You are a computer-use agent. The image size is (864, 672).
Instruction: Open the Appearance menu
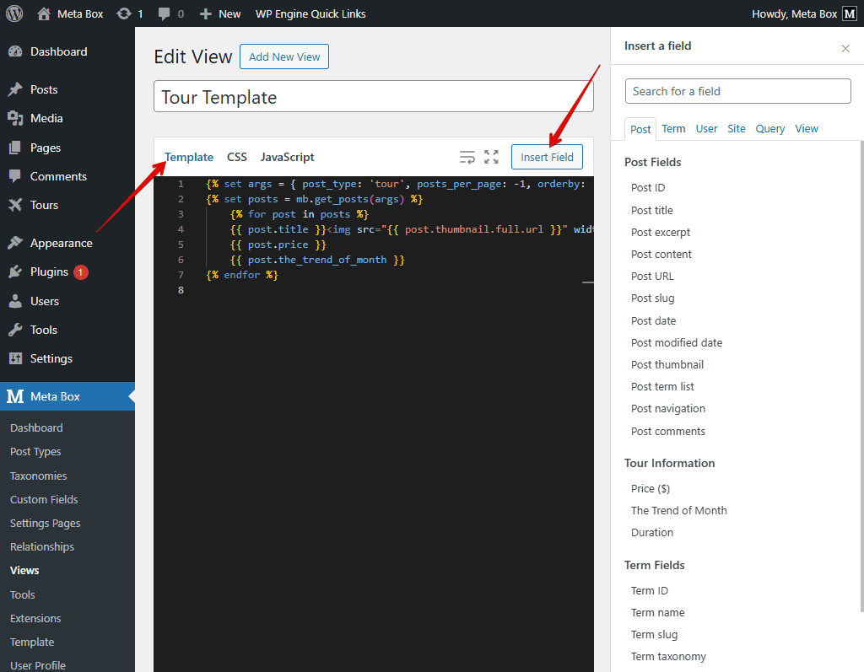(x=61, y=243)
